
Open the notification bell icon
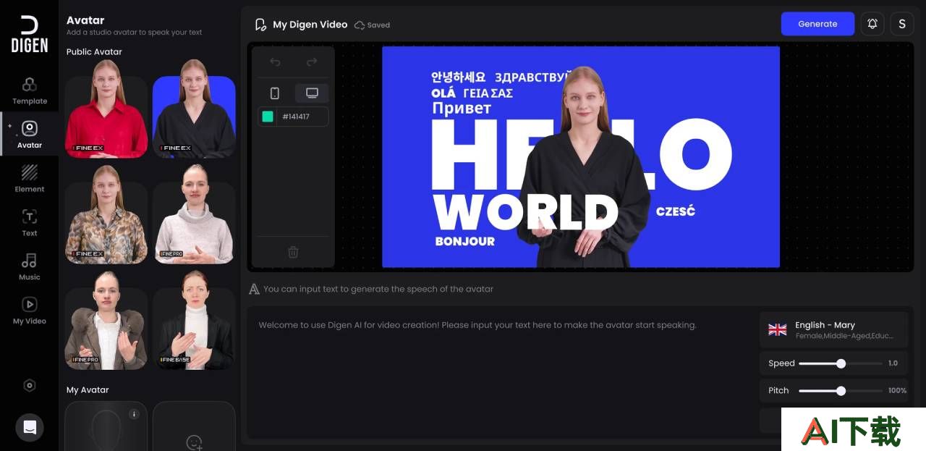point(872,24)
